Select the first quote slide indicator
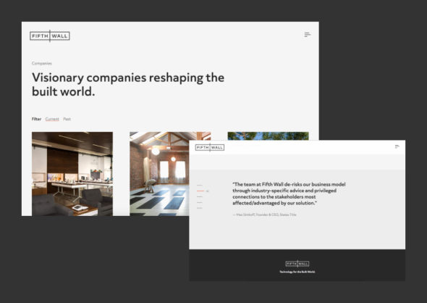The width and height of the screenshot is (427, 303). [199, 185]
